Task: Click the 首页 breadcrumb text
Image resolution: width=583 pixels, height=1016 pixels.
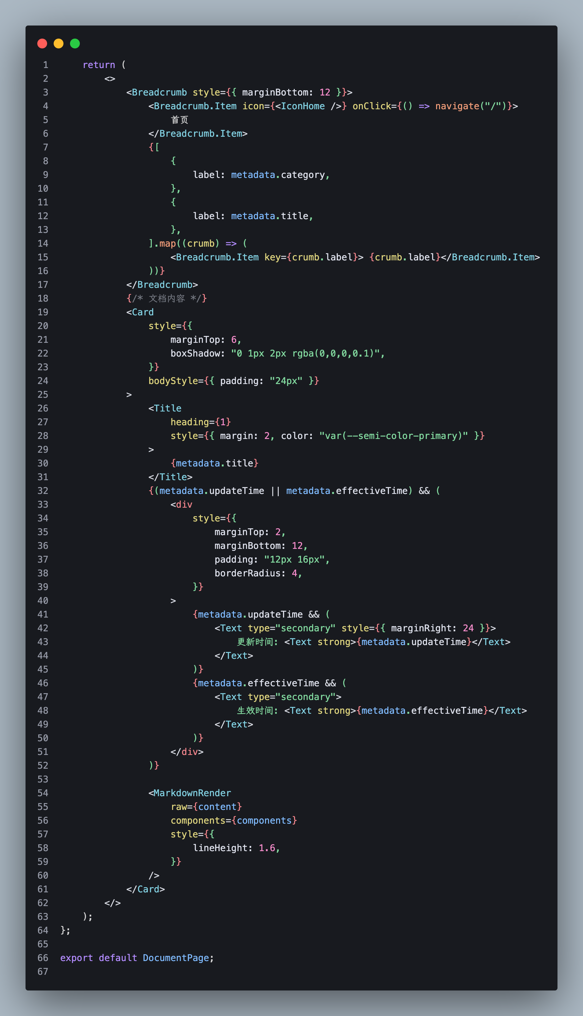Action: click(179, 120)
